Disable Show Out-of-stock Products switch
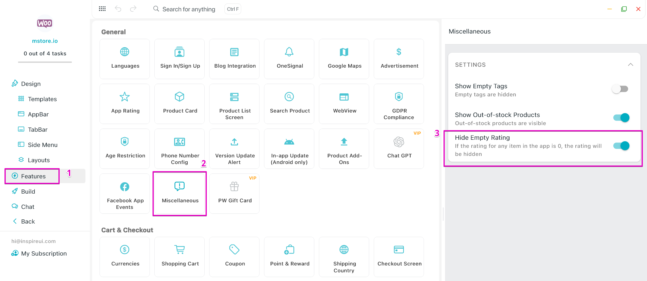 point(621,118)
